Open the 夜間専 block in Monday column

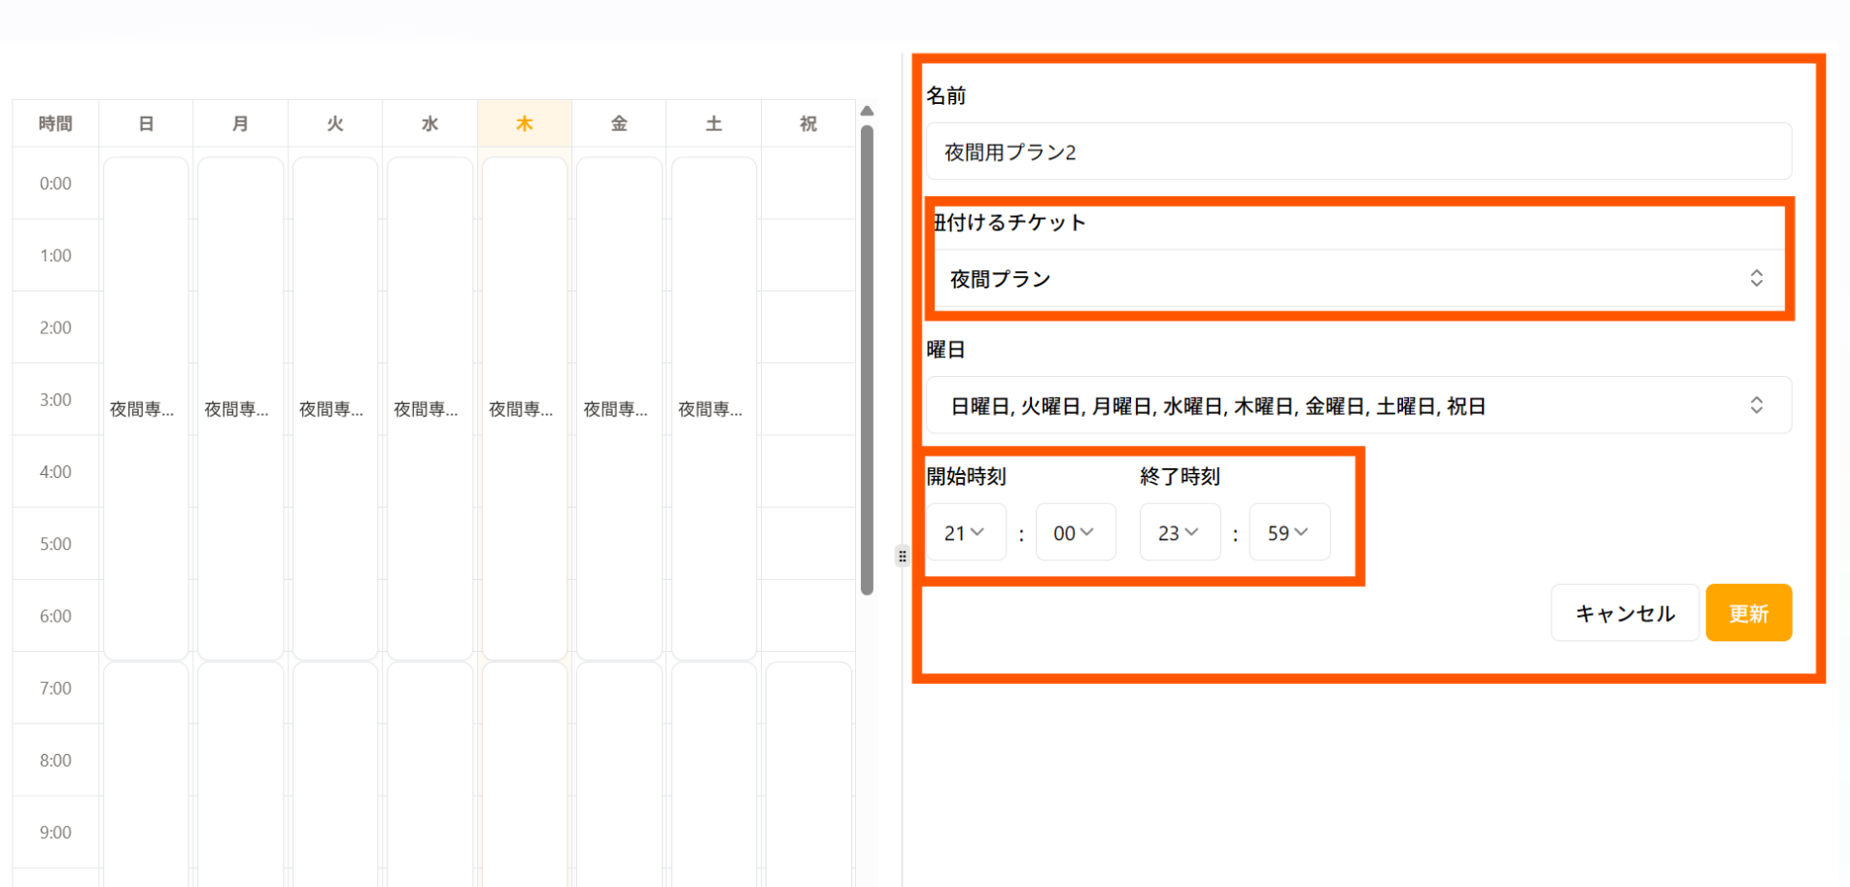tap(240, 409)
